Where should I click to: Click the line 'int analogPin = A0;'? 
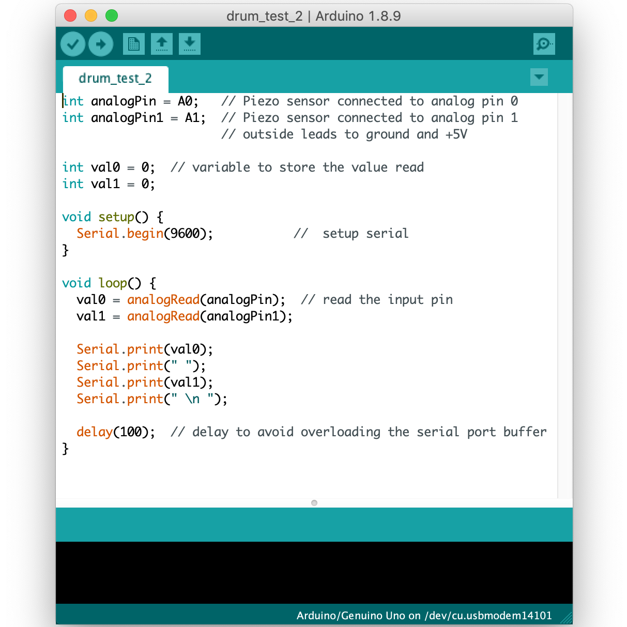(130, 101)
